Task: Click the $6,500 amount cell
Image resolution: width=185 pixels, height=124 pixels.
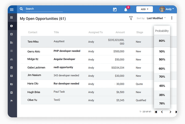Action: (x=120, y=92)
